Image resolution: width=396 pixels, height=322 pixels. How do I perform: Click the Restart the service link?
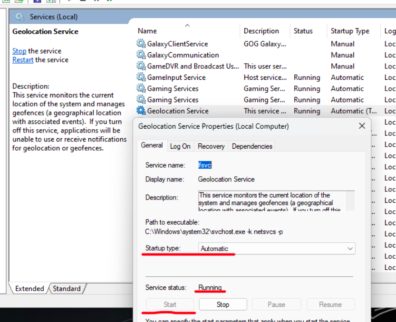tap(23, 60)
